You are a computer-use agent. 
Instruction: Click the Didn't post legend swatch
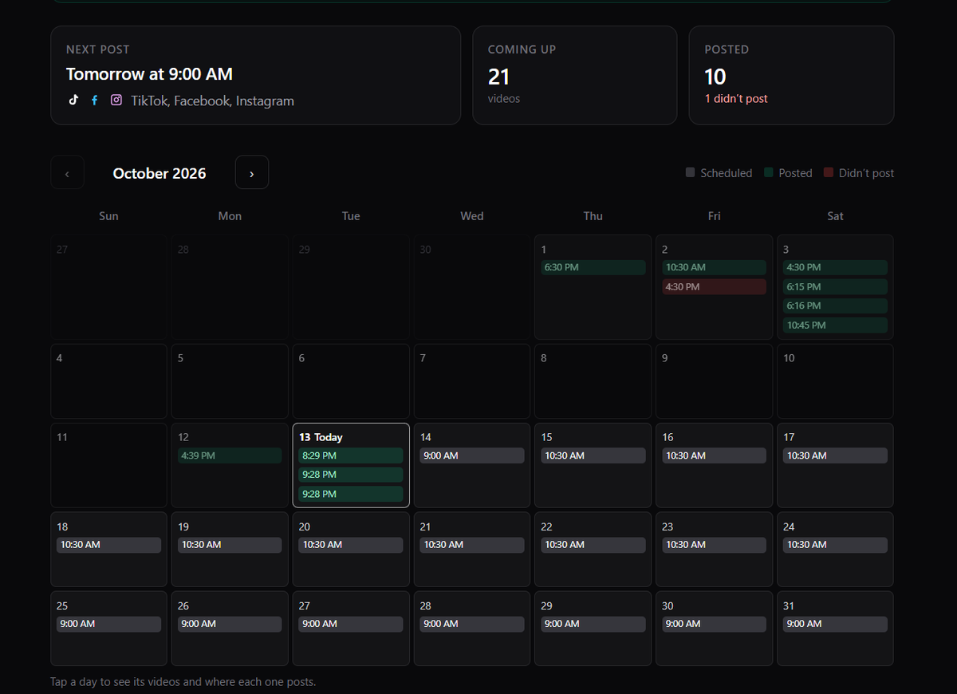click(x=829, y=172)
